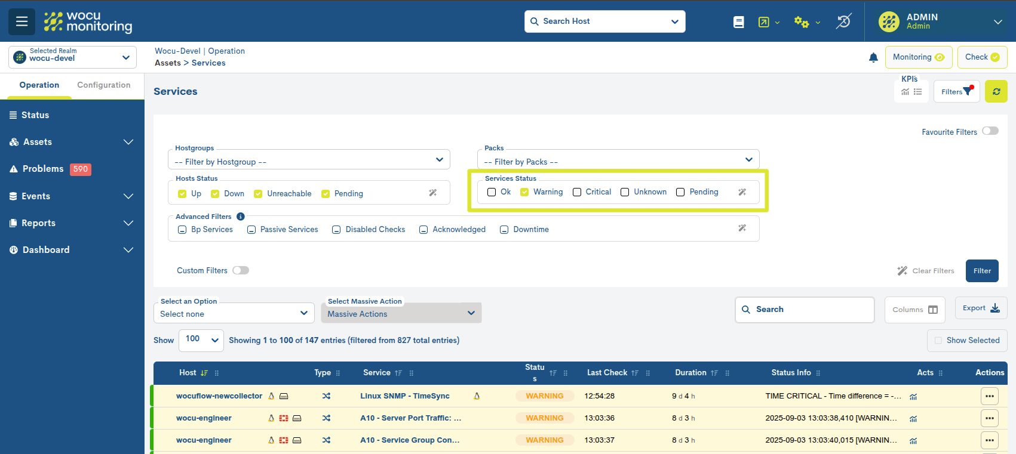
Task: Clear Services Status filter with wand icon
Action: coord(742,192)
